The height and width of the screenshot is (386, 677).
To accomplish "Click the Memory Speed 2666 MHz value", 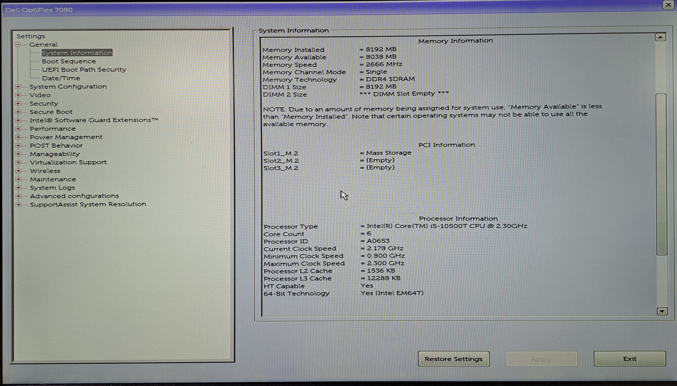I will tap(381, 65).
